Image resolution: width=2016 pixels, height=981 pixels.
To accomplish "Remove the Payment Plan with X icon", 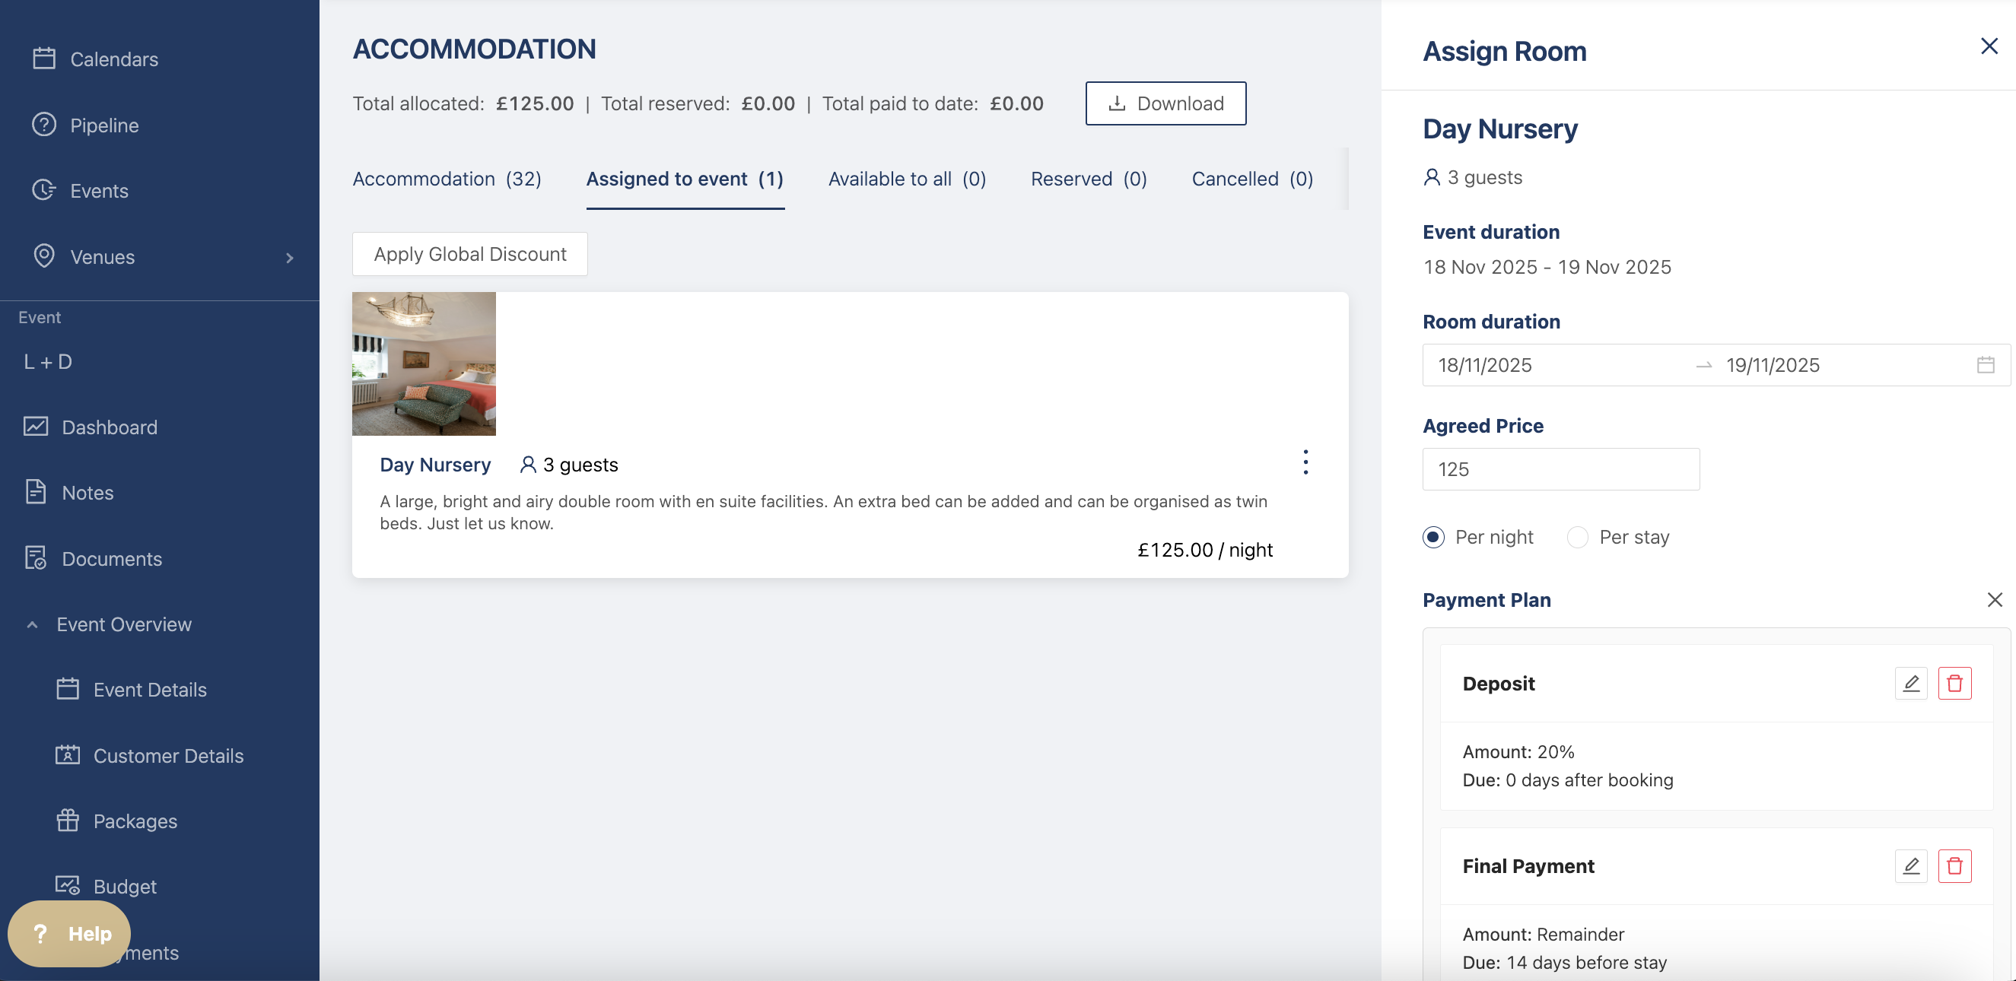I will (1994, 600).
